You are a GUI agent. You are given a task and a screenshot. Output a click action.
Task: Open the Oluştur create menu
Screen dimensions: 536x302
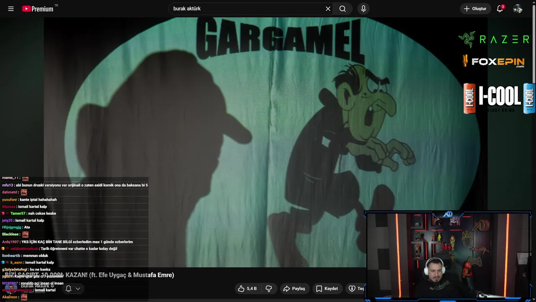click(475, 9)
